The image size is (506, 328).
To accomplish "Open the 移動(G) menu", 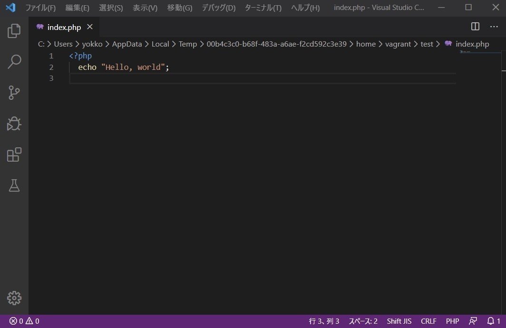I will (179, 8).
